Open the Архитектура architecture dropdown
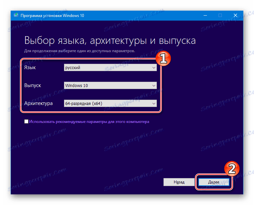 click(110, 103)
